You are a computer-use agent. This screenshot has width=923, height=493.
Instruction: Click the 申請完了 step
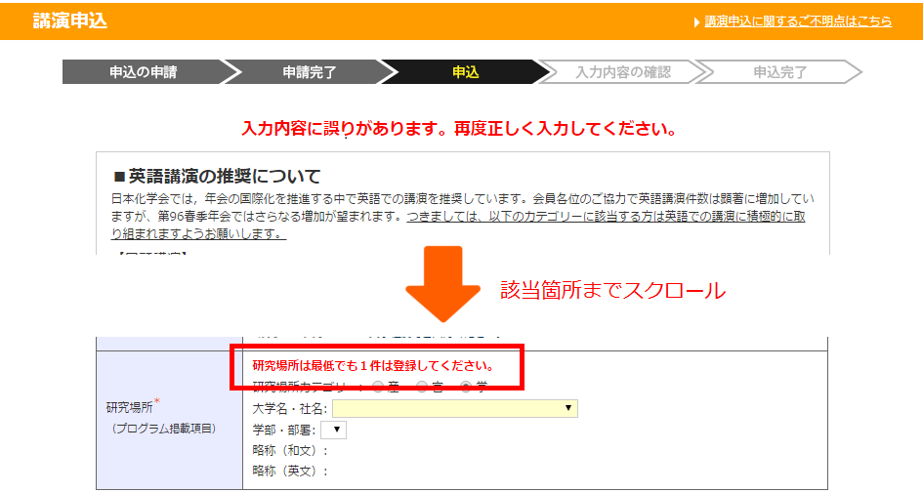(x=310, y=72)
